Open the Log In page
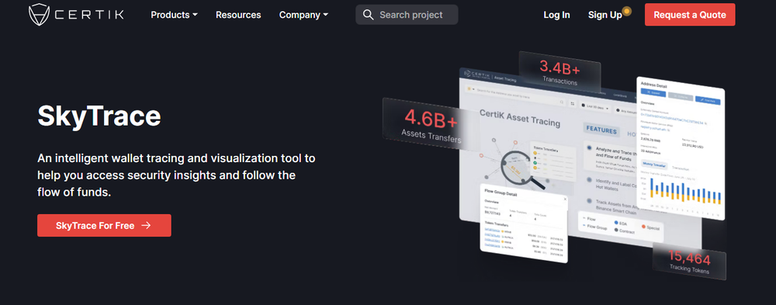776x305 pixels. [x=556, y=15]
